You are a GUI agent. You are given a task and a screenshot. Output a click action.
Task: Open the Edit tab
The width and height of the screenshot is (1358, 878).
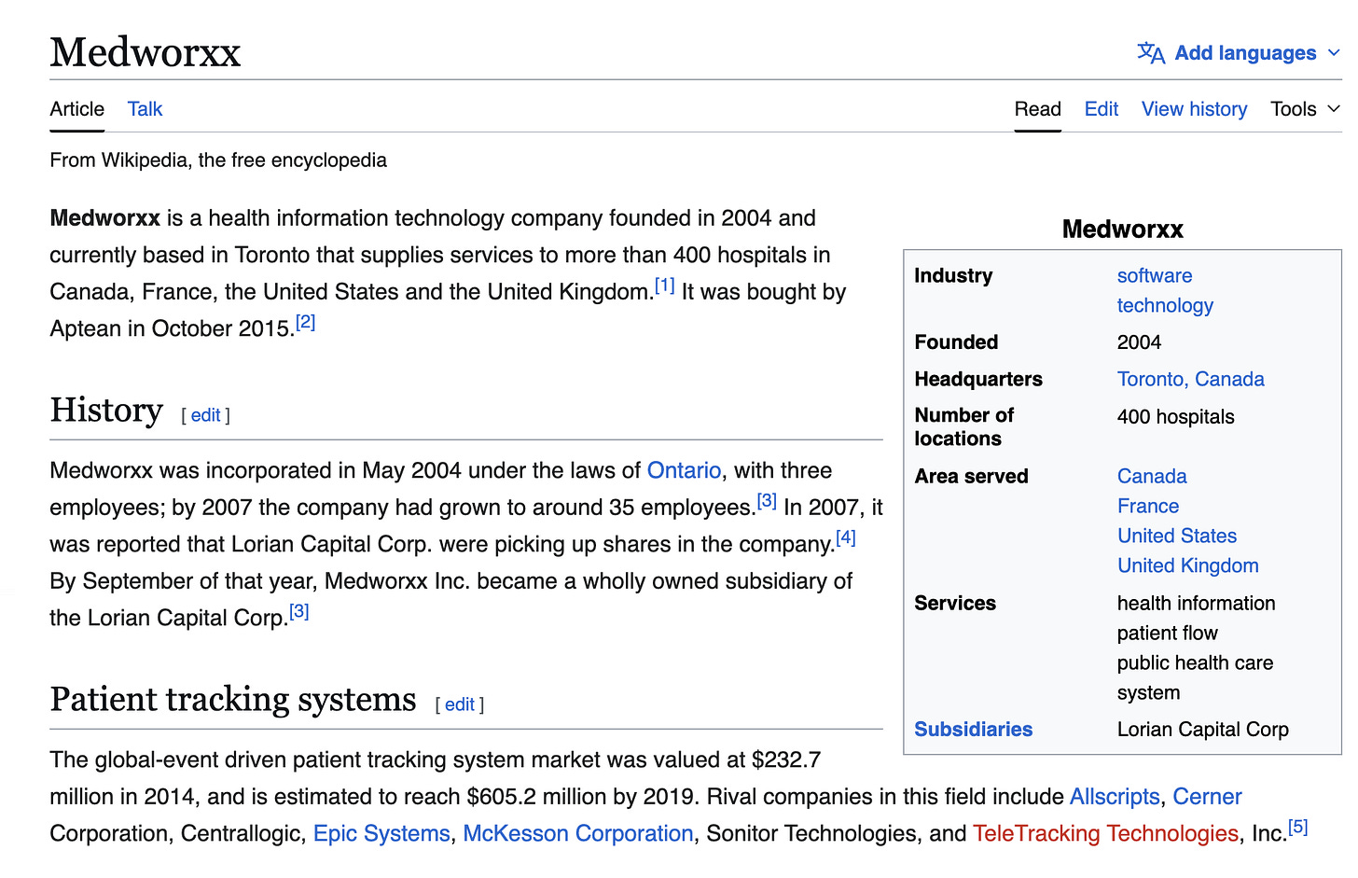point(1102,109)
